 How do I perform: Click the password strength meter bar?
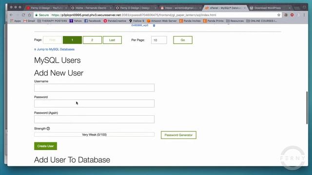pyautogui.click(x=94, y=135)
